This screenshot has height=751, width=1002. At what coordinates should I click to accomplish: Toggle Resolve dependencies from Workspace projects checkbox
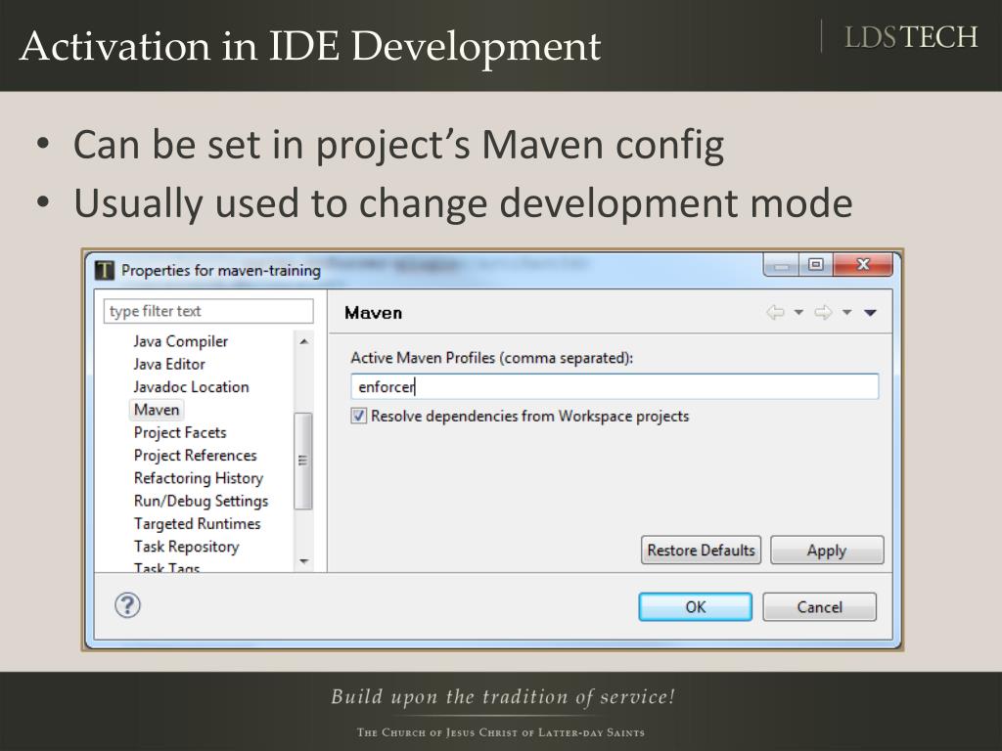[x=358, y=416]
